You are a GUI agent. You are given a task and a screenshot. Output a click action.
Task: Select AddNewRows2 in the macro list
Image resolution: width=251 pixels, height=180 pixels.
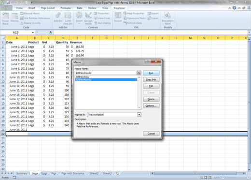pos(106,80)
